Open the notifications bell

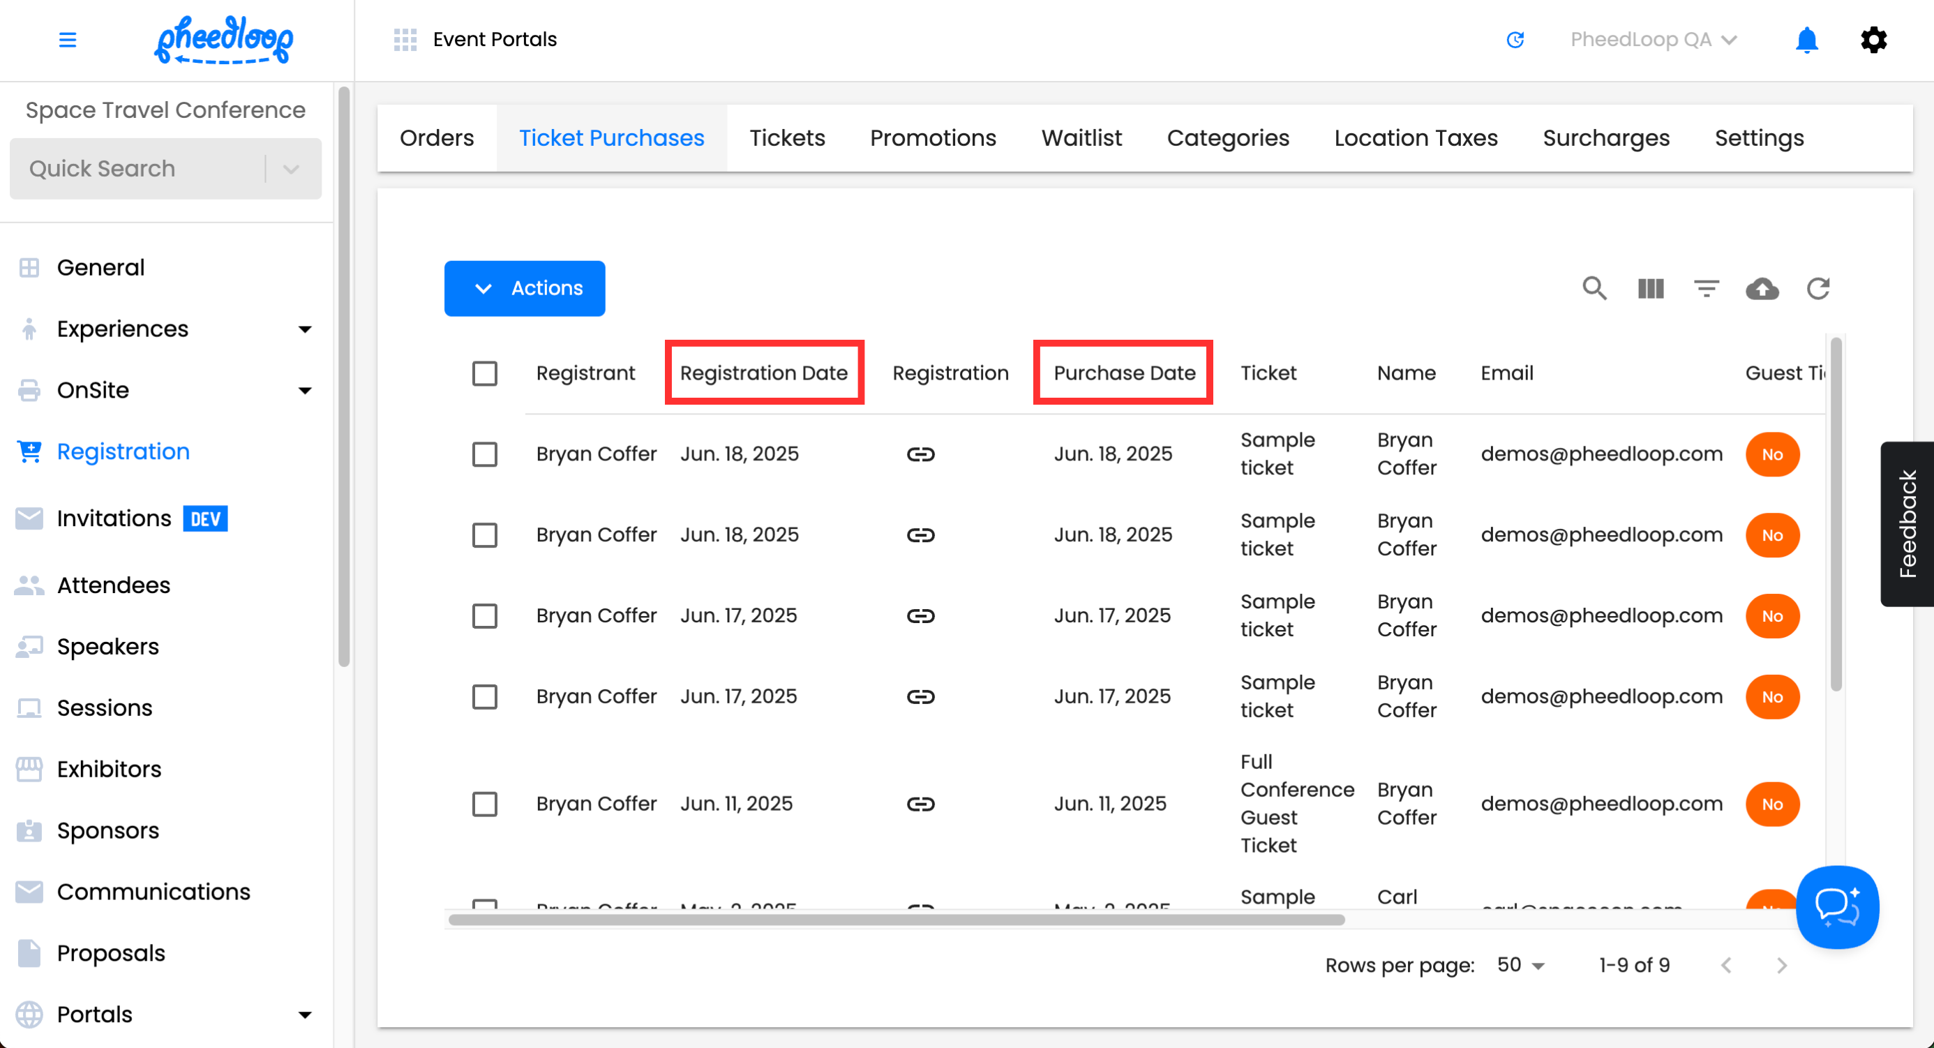pyautogui.click(x=1806, y=40)
